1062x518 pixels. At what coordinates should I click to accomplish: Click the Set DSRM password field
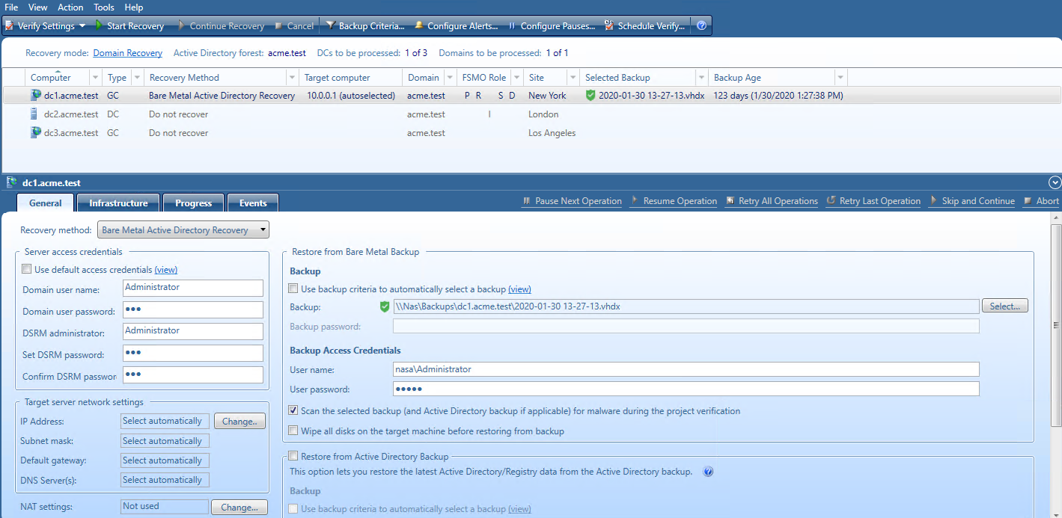pos(193,353)
